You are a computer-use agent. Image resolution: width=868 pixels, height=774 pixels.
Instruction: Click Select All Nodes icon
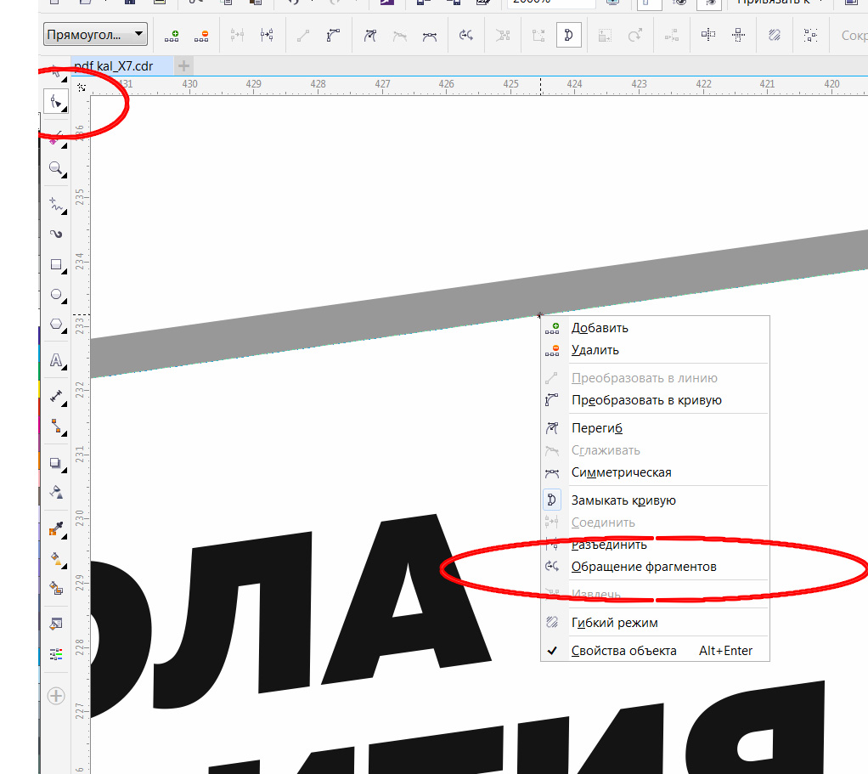tap(810, 35)
